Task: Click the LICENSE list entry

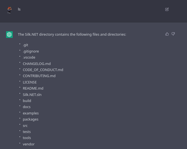Action: [30, 82]
